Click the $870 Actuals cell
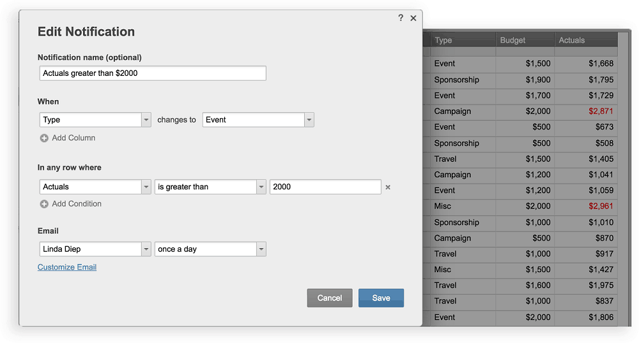Image resolution: width=639 pixels, height=343 pixels. point(586,238)
